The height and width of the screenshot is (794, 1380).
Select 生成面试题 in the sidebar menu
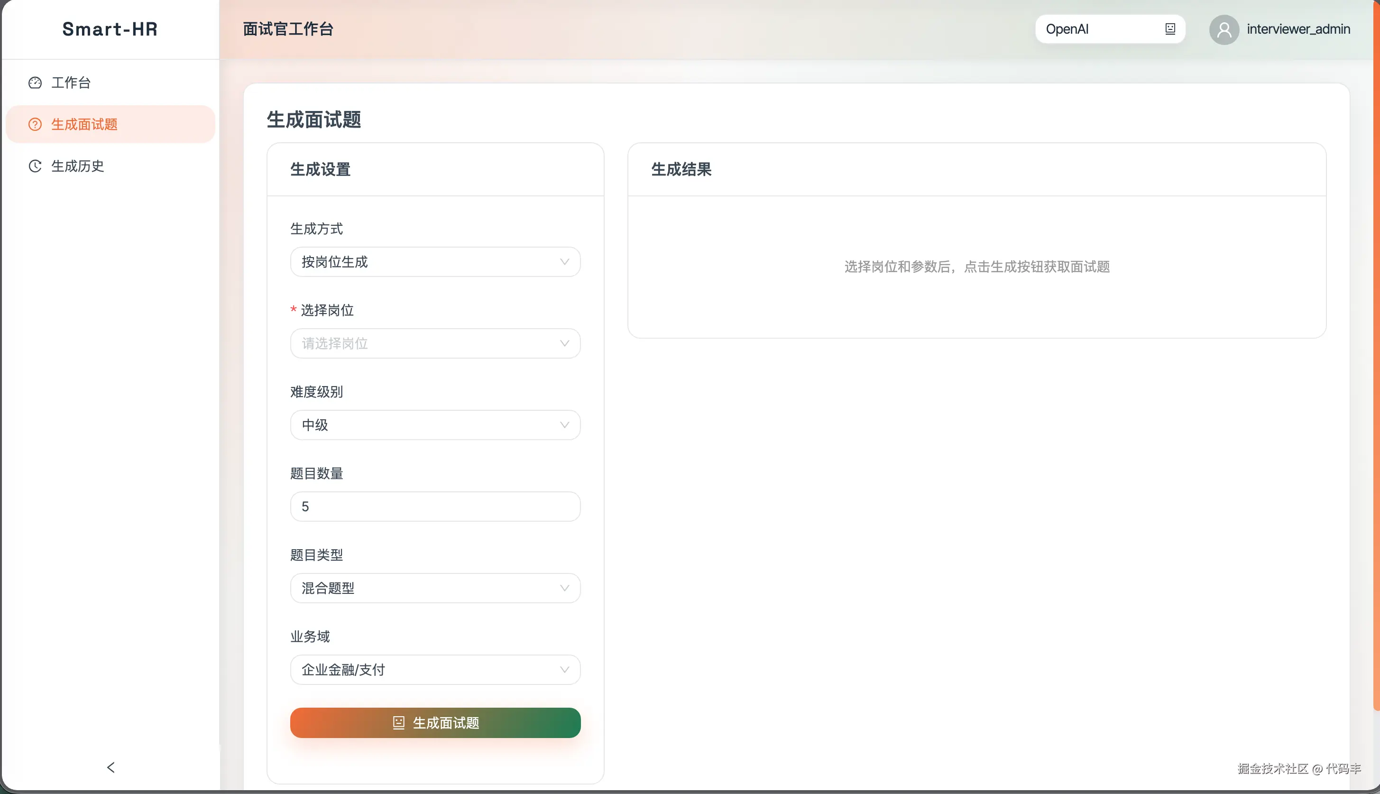point(84,124)
